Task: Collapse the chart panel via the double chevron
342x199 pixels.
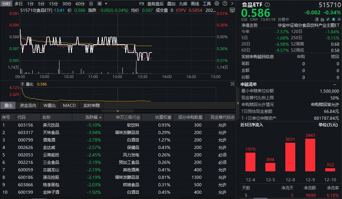Action: [x=118, y=111]
